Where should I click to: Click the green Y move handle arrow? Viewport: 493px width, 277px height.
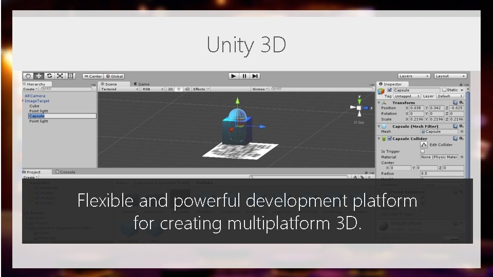pos(238,101)
